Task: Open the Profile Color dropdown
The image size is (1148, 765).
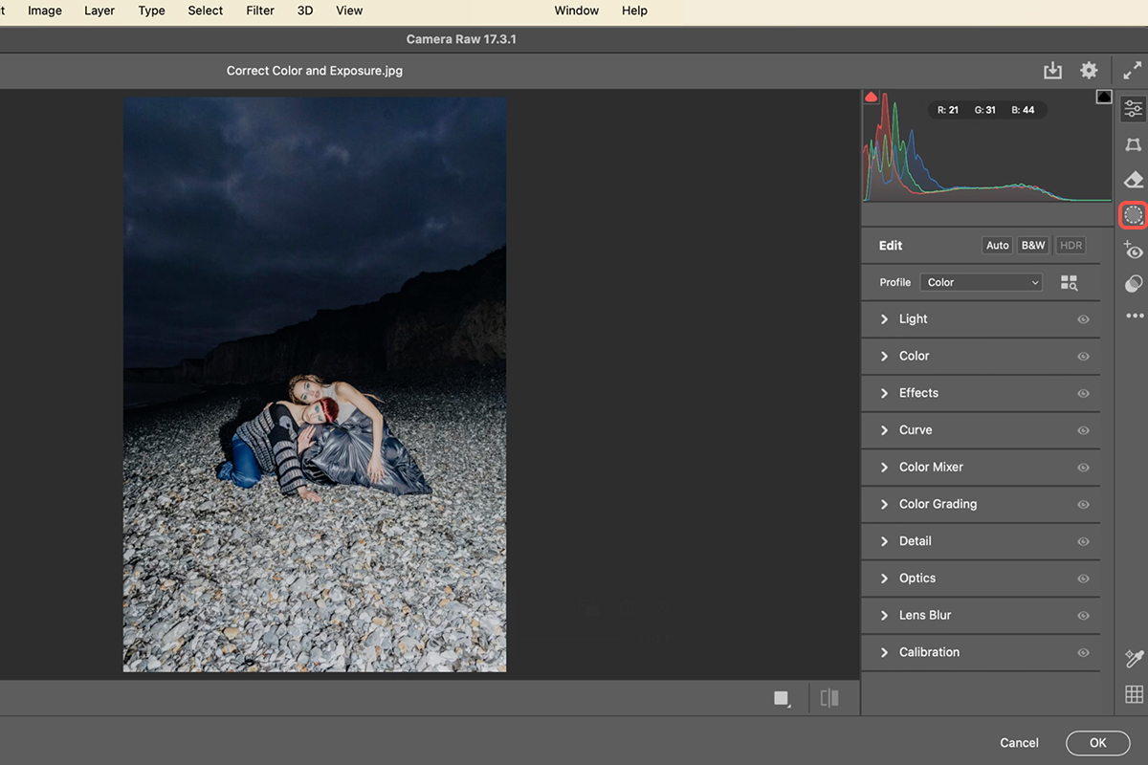Action: click(981, 282)
